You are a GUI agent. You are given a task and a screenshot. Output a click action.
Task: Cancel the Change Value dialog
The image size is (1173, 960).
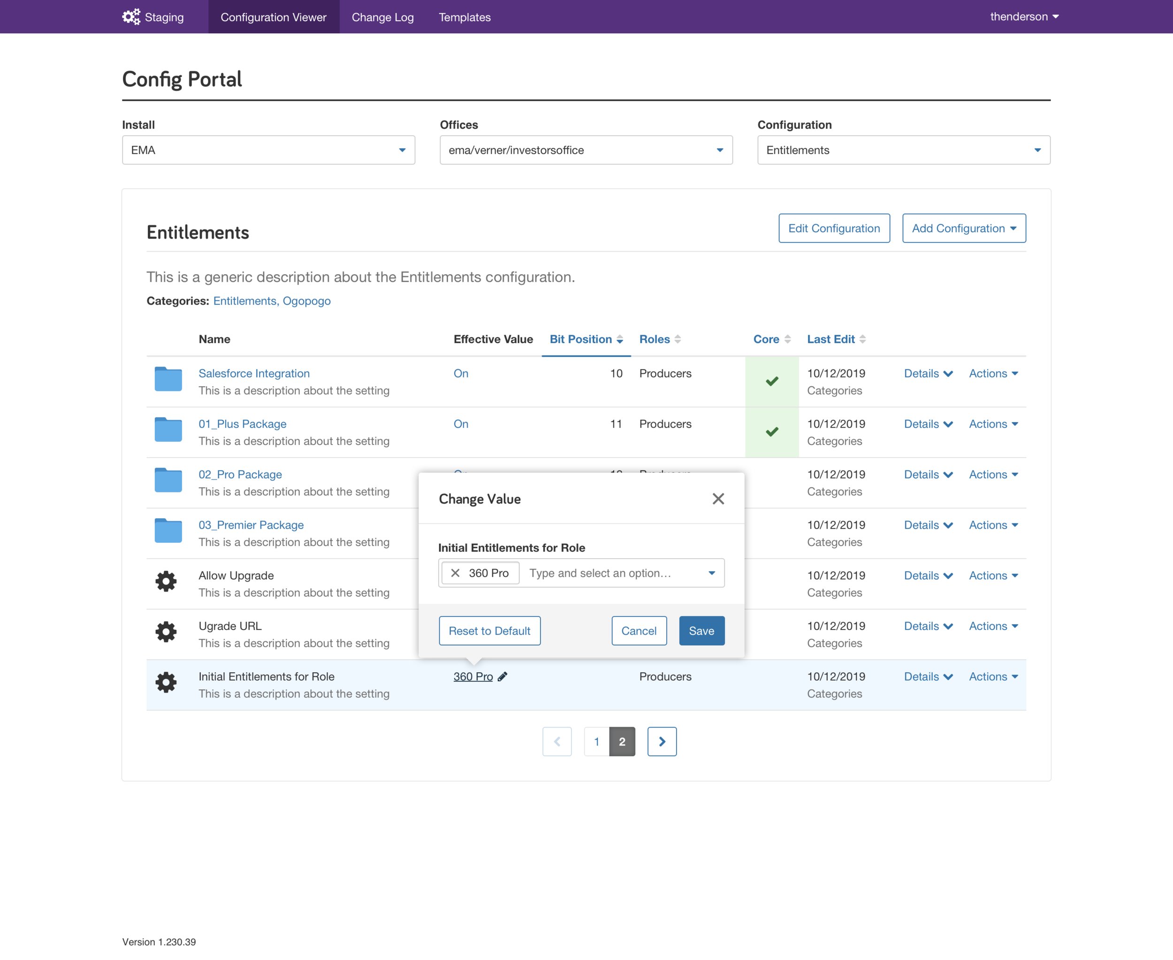click(639, 630)
